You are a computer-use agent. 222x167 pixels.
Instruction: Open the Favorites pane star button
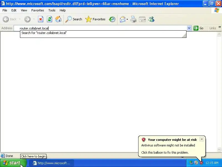pos(95,19)
